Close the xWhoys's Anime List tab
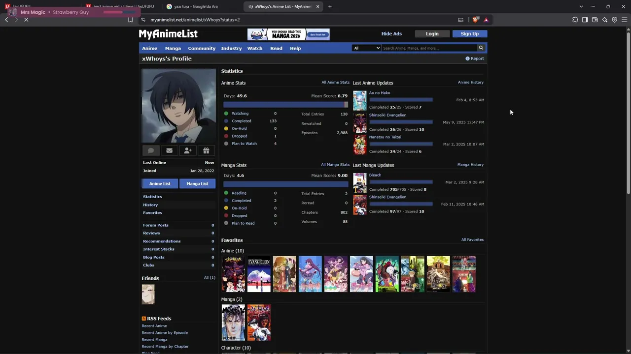The height and width of the screenshot is (354, 631). click(317, 6)
